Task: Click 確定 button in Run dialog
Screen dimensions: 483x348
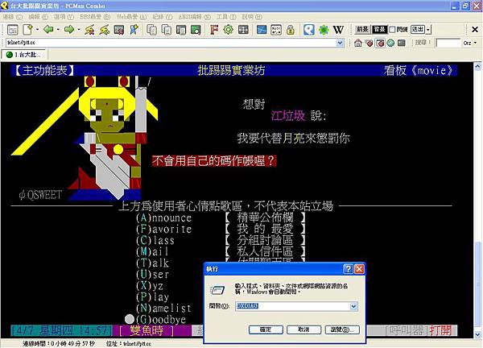Action: pyautogui.click(x=266, y=329)
